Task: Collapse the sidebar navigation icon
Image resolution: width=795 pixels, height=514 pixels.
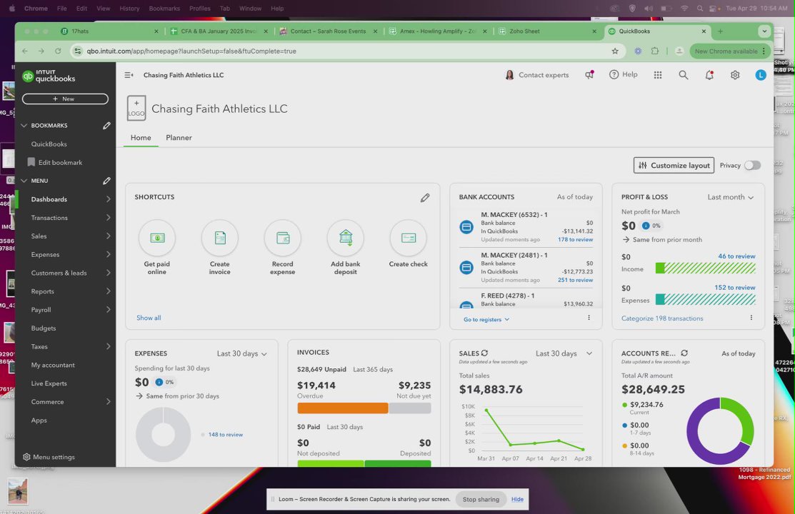Action: (x=129, y=75)
